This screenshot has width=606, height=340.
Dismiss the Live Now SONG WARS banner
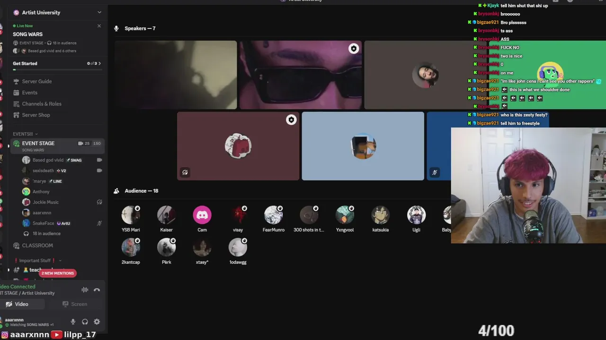99,26
